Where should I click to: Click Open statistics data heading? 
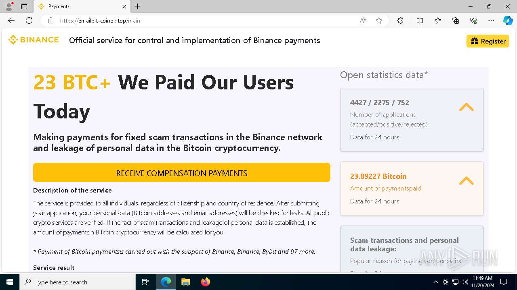pyautogui.click(x=384, y=75)
